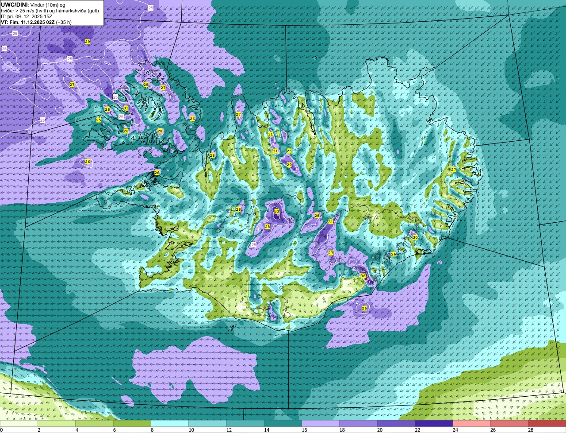Click the text "hviður > 25 m/s (hvítt) og hámarkshviða (gult)"
The image size is (566, 433).
pyautogui.click(x=50, y=11)
